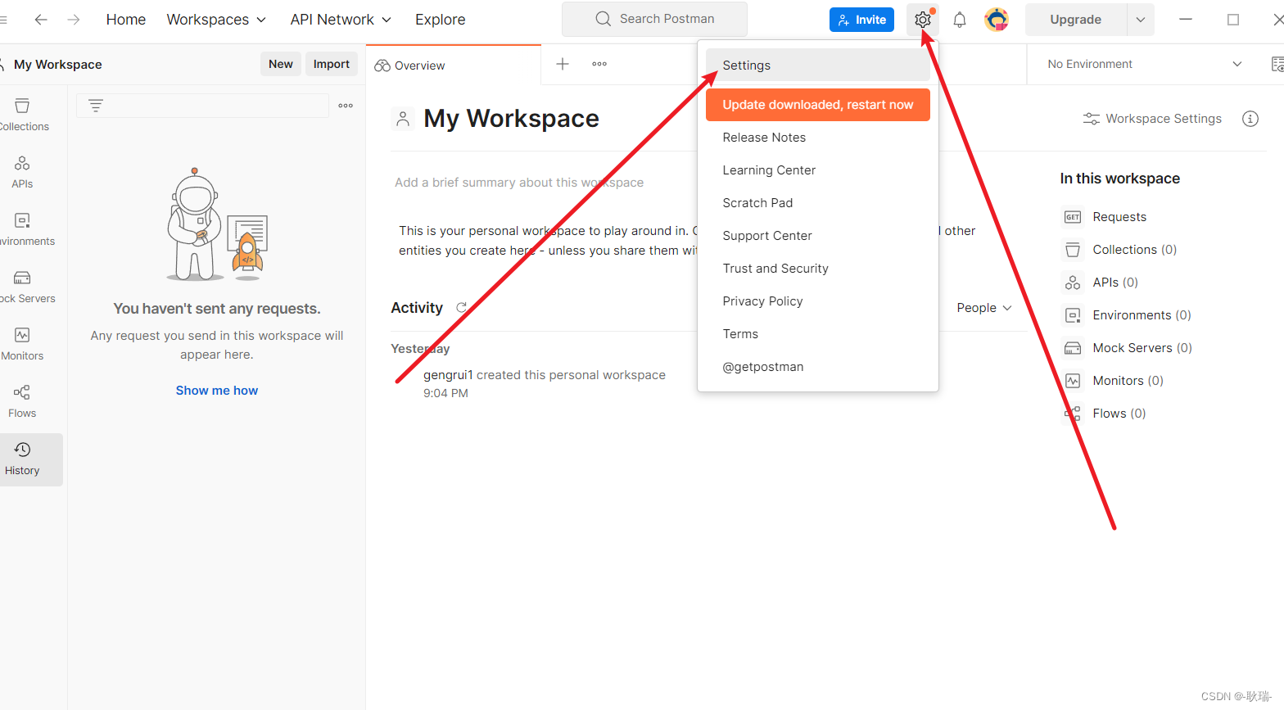
Task: Focus the Search Postman field
Action: [654, 19]
